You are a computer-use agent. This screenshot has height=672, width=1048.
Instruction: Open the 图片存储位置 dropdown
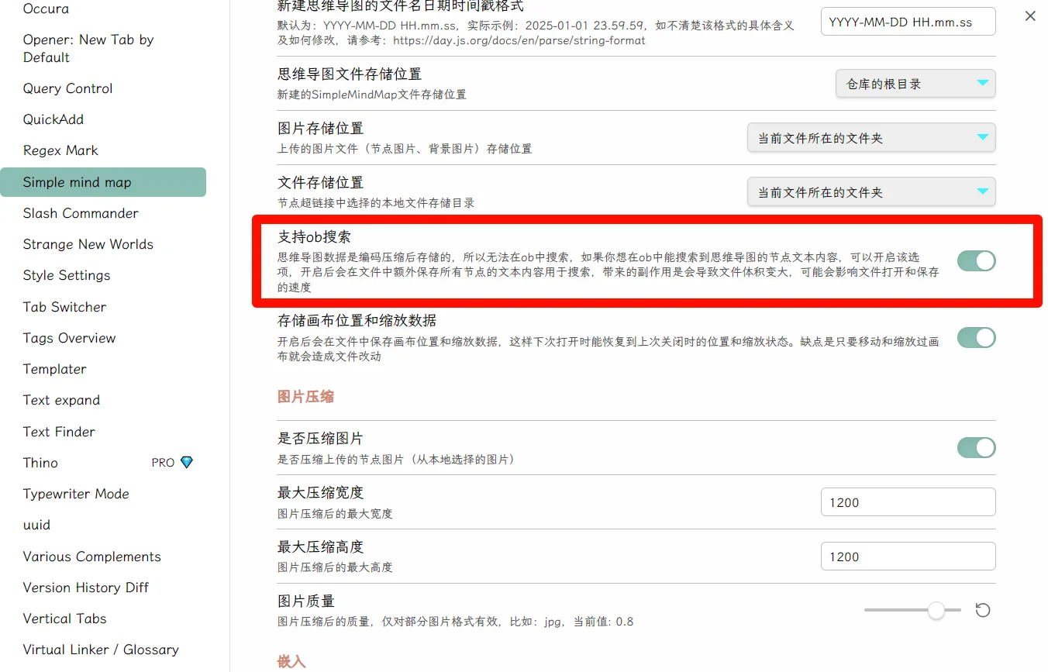coord(870,137)
